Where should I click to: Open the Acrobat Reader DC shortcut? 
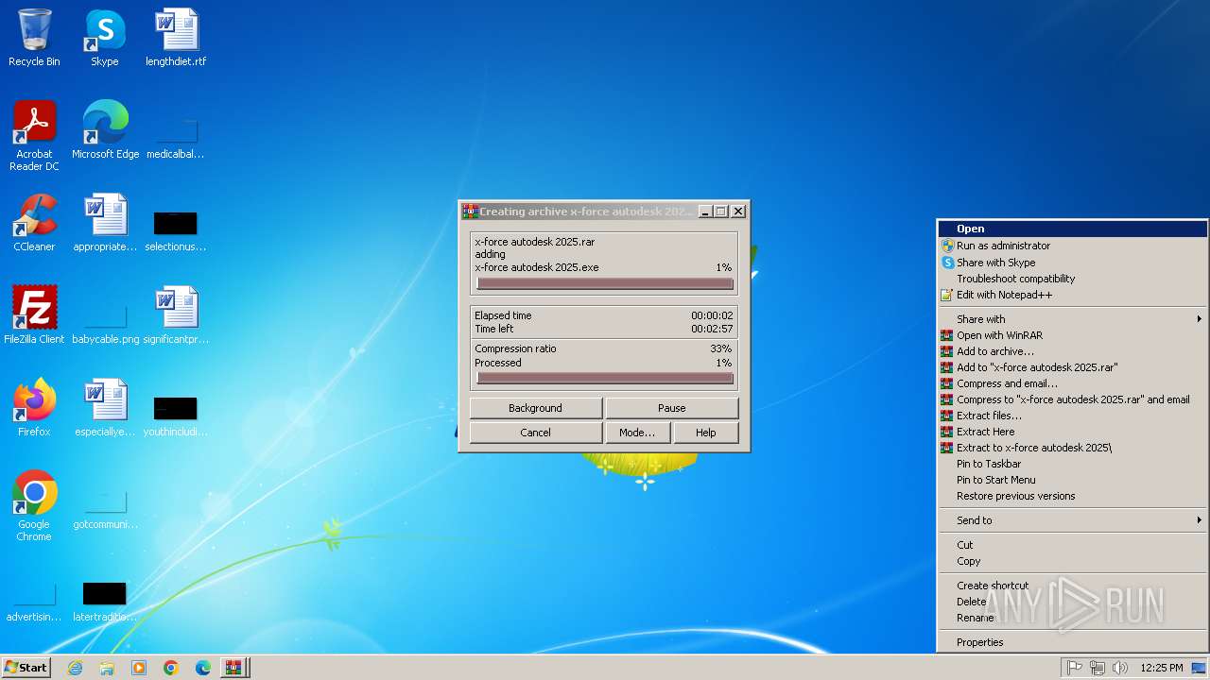[34, 135]
